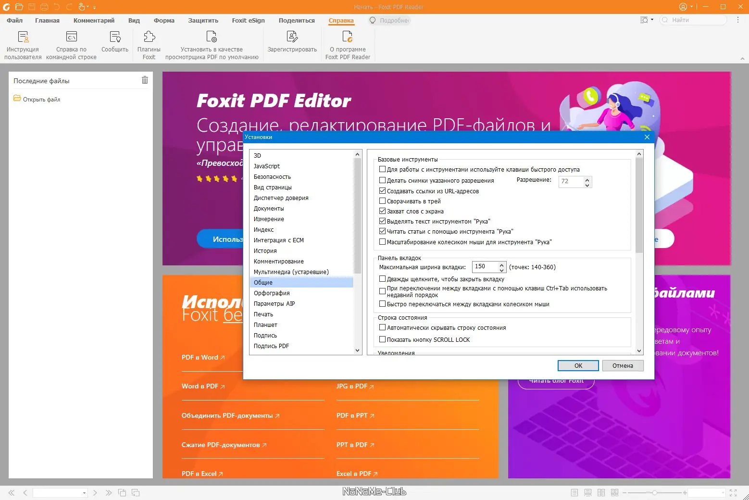This screenshot has height=500, width=749.
Task: Check Делать снимки указанного разрешения
Action: click(x=383, y=180)
